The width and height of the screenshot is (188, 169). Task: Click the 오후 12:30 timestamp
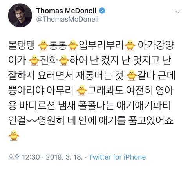click(x=24, y=157)
